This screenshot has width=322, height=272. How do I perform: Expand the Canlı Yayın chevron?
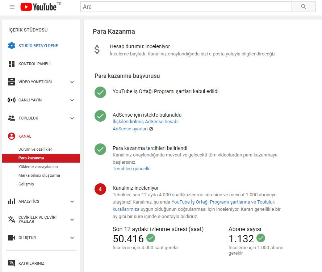coord(72,100)
